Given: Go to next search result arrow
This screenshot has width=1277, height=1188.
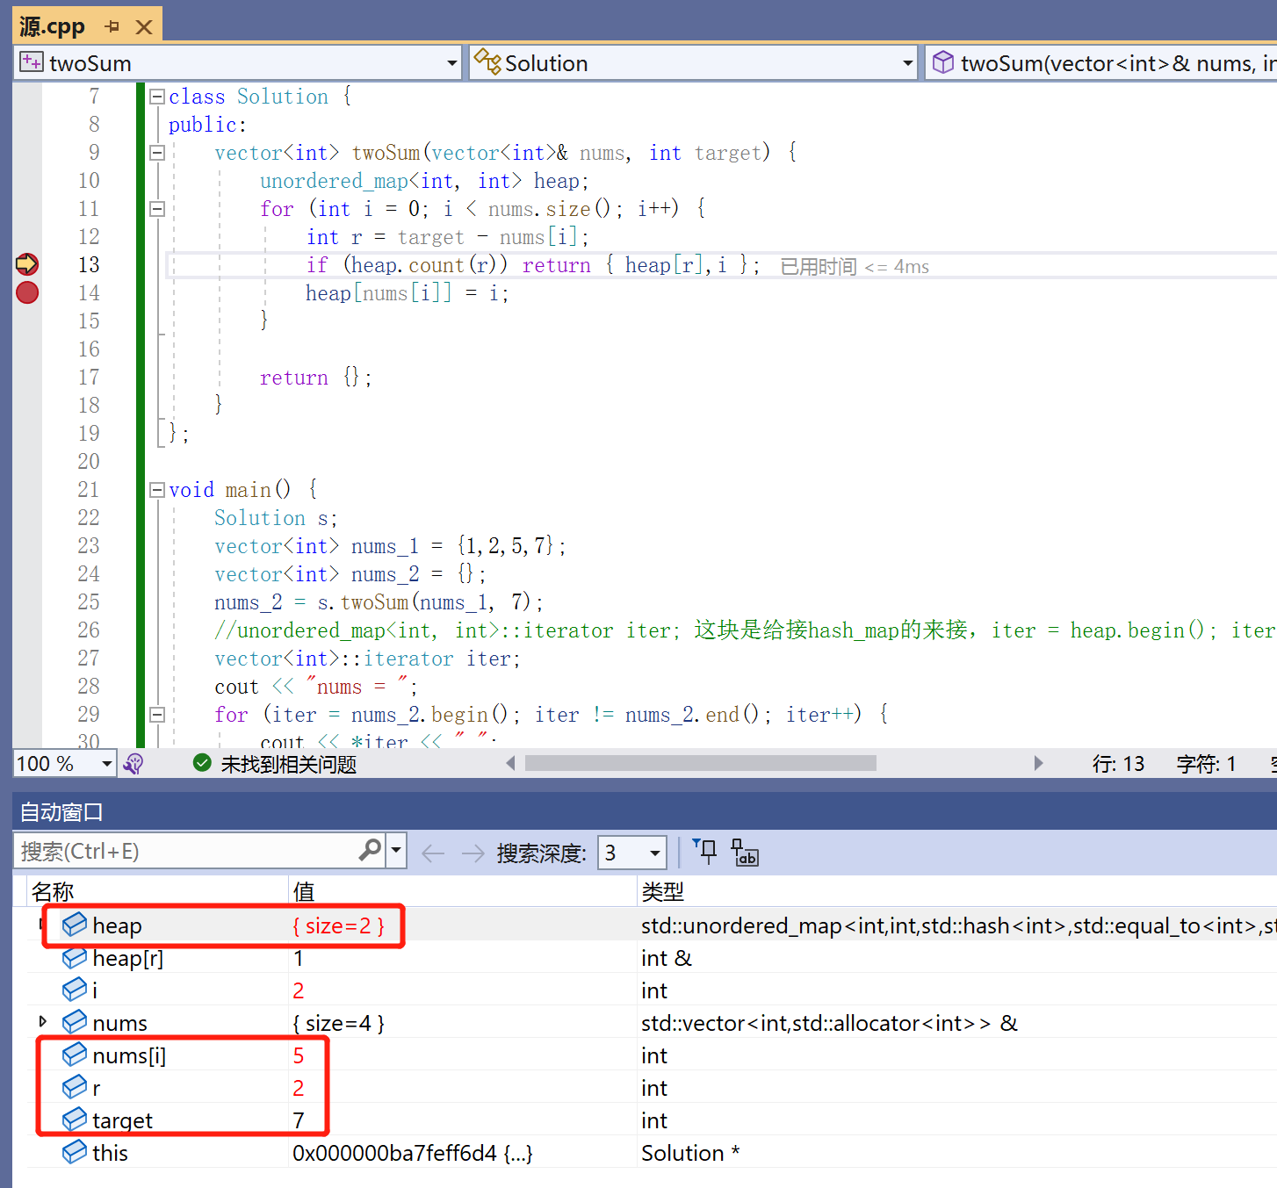Looking at the screenshot, I should [x=473, y=853].
